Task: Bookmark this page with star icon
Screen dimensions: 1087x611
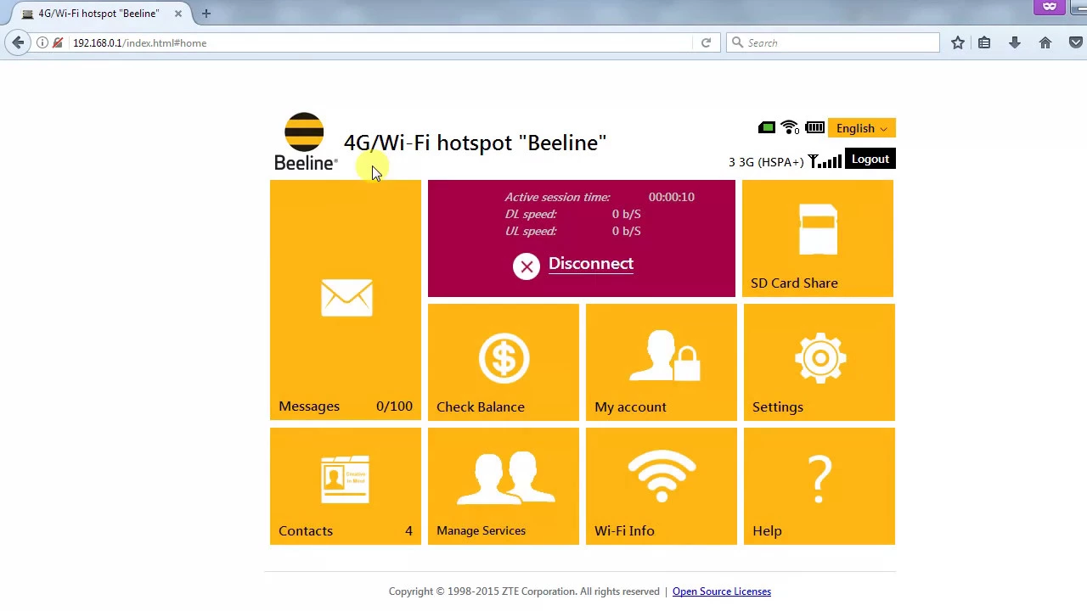Action: pos(958,42)
